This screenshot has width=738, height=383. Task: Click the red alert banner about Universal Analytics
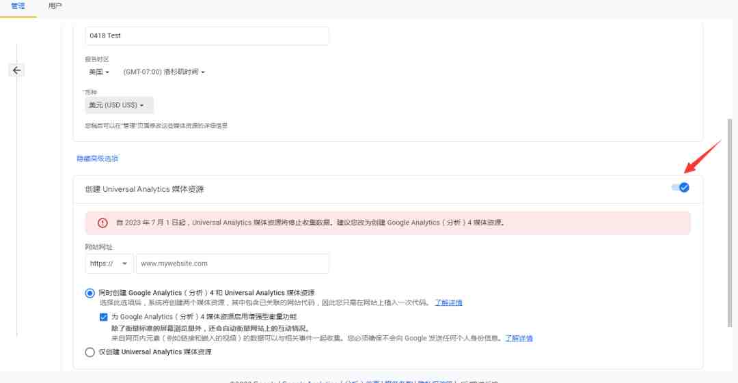pyautogui.click(x=388, y=223)
